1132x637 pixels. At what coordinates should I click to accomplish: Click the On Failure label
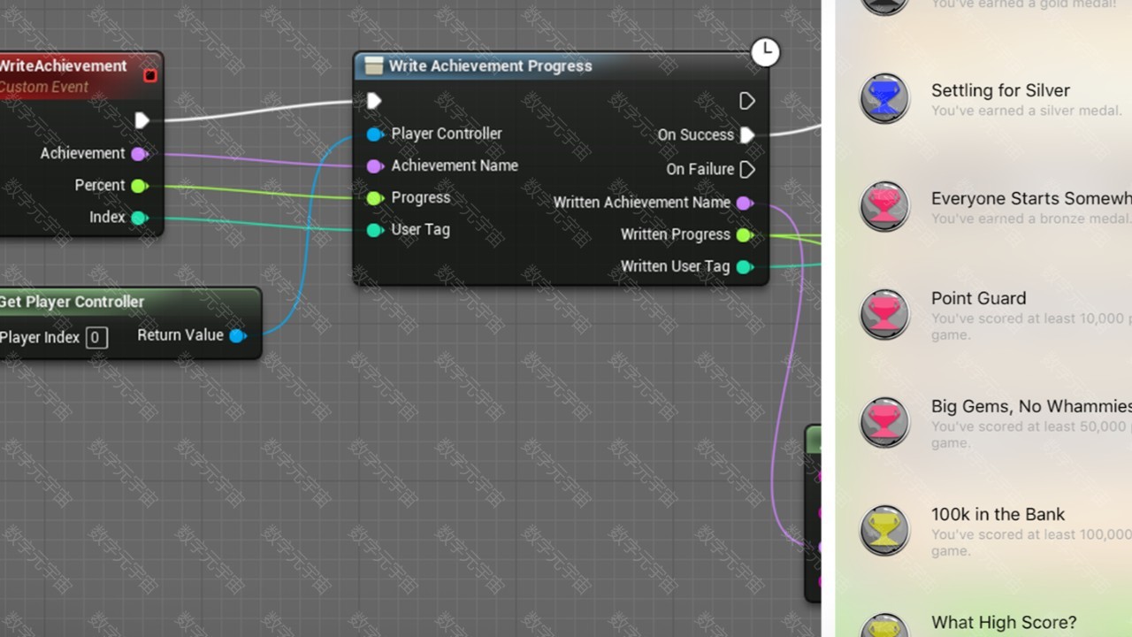[700, 169]
